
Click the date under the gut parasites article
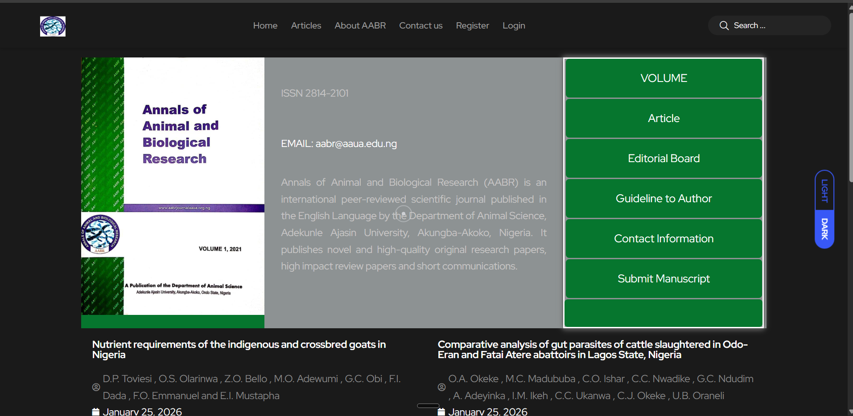[x=488, y=412]
